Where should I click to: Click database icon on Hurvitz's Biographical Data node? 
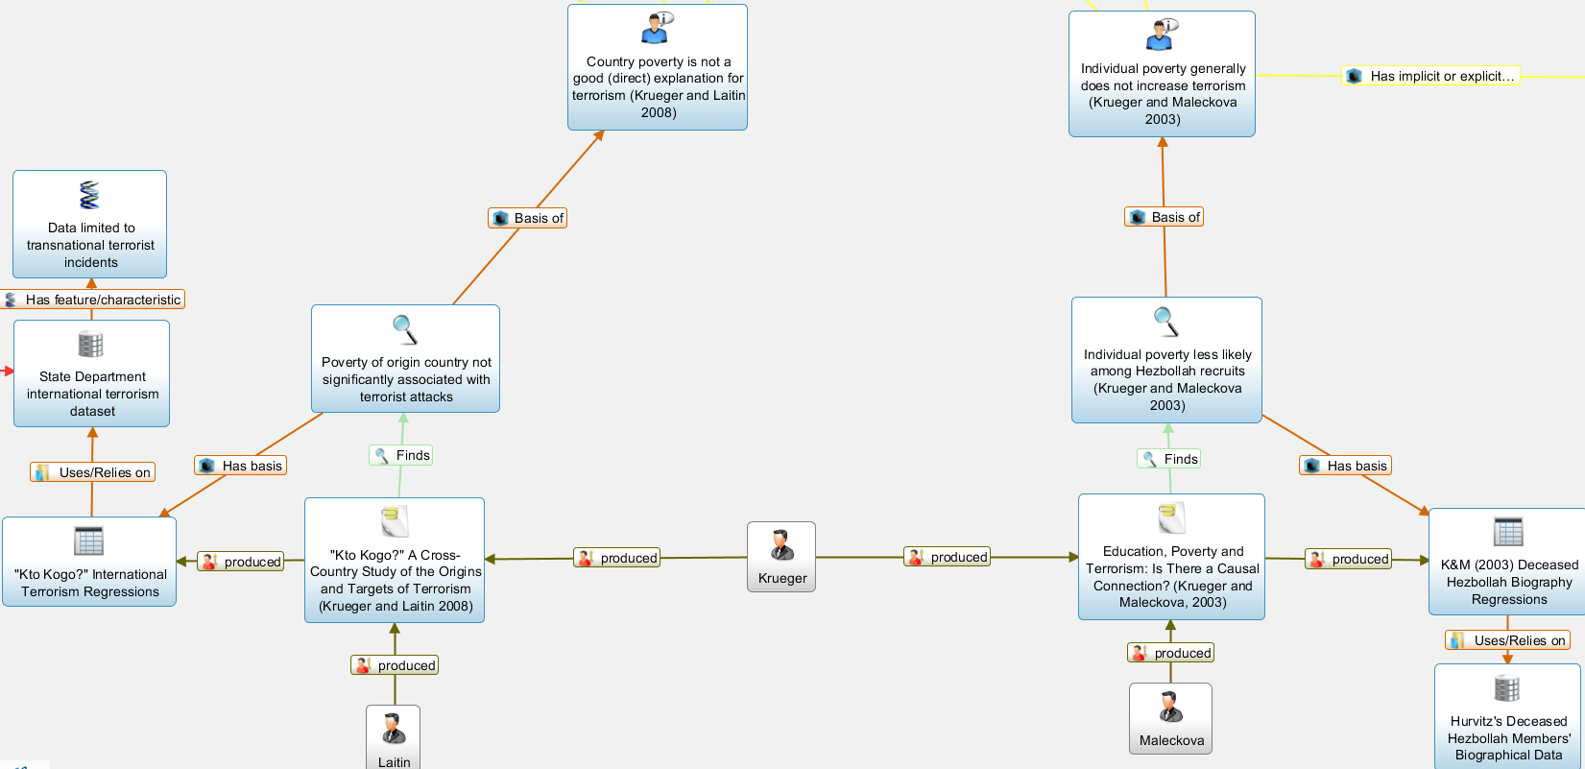[1507, 688]
